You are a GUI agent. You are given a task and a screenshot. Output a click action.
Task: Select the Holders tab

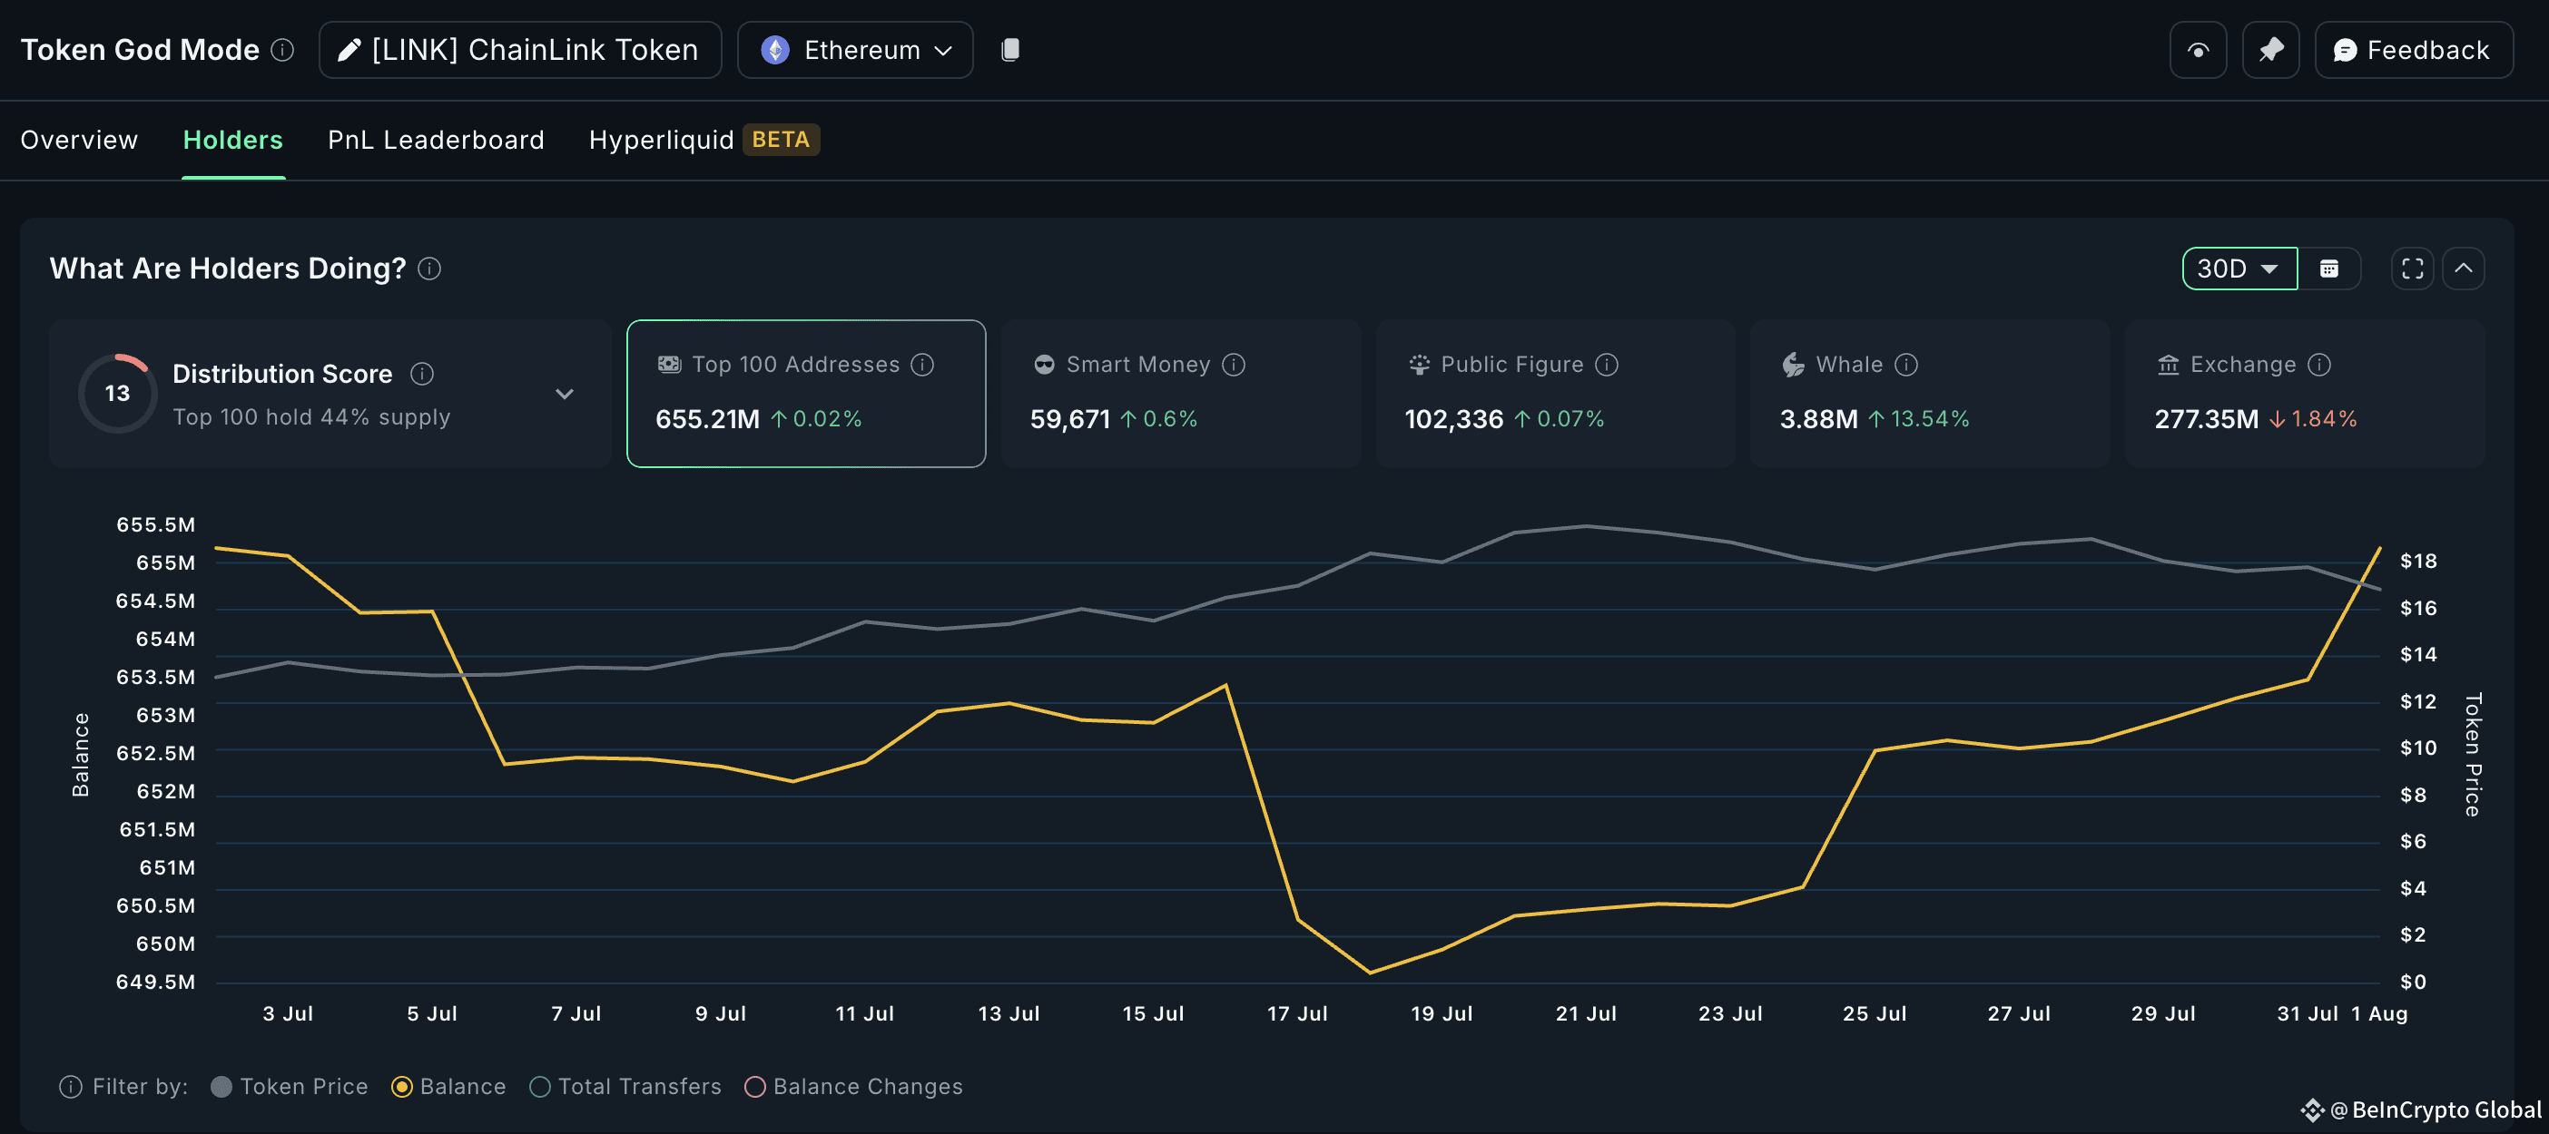click(x=232, y=140)
